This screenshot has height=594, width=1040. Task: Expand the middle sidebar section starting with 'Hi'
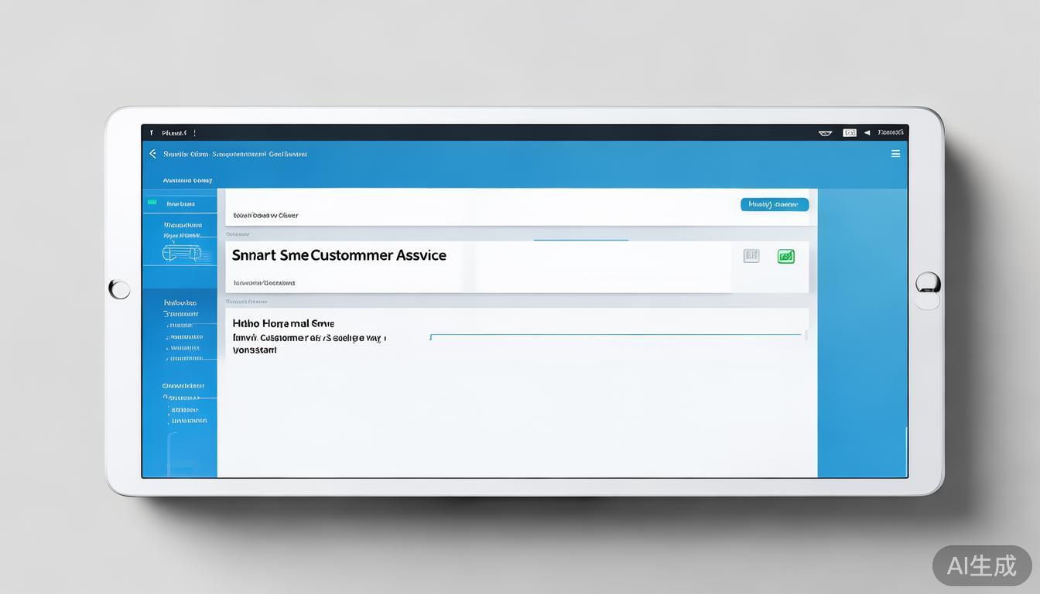(x=180, y=303)
